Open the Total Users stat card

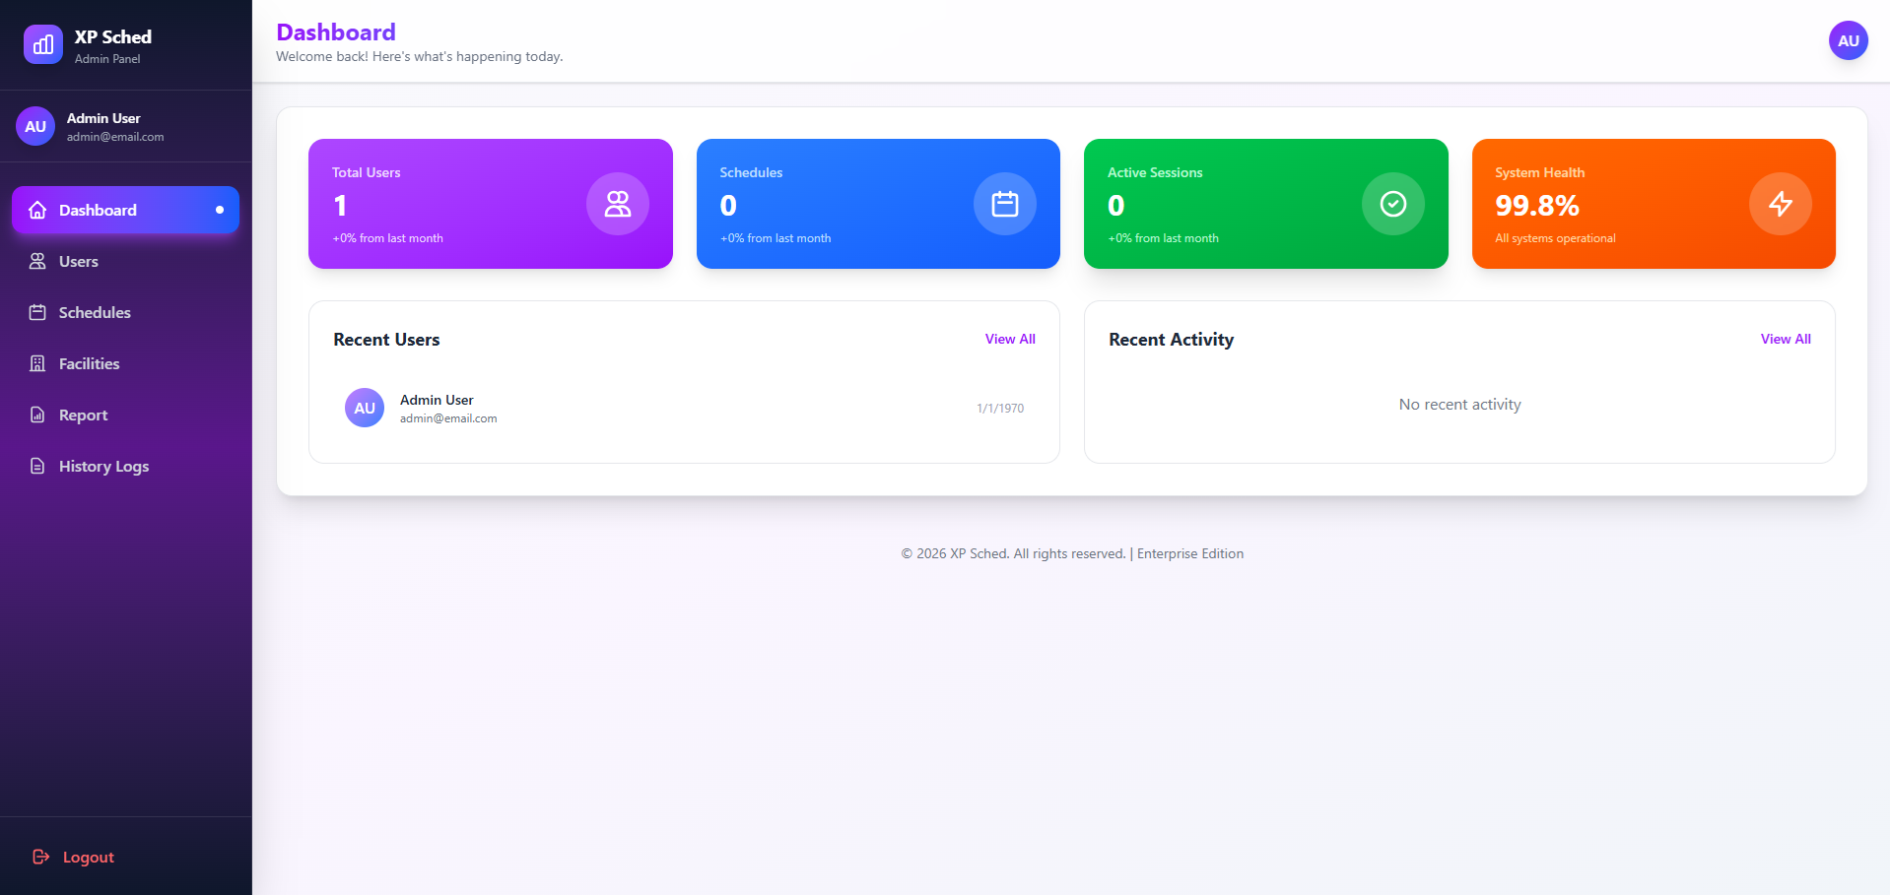click(490, 204)
